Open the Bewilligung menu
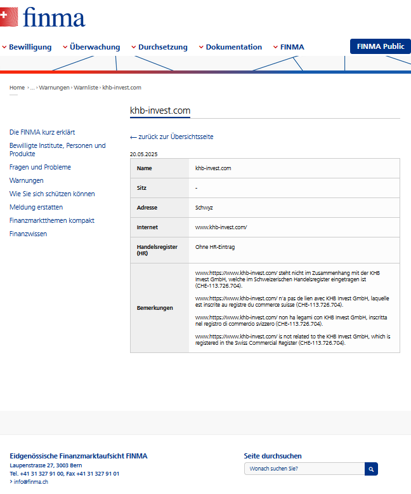The height and width of the screenshot is (494, 411). coord(30,47)
